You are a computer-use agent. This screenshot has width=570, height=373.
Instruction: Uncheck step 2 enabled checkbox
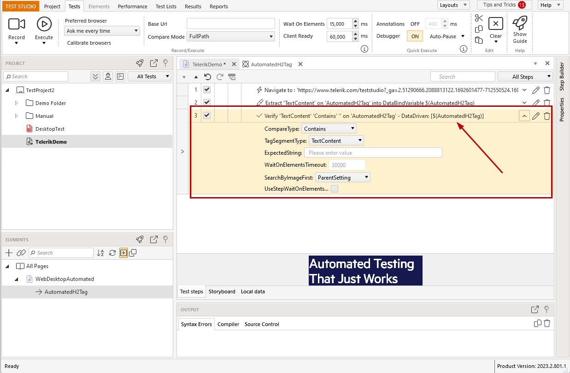pyautogui.click(x=207, y=102)
